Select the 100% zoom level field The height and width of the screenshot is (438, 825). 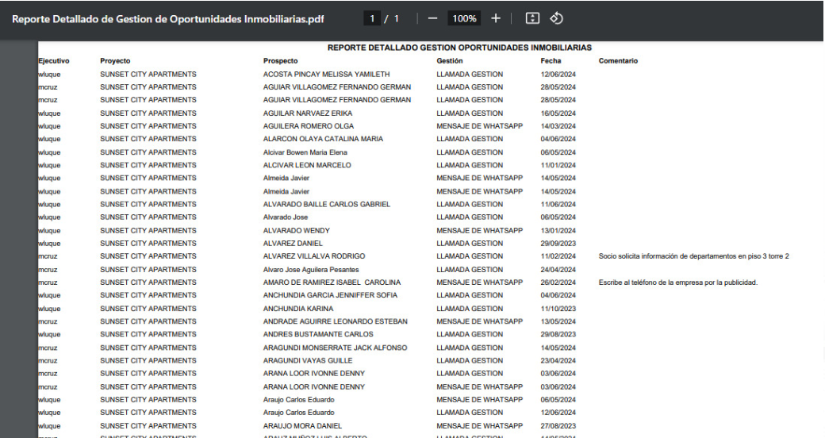pyautogui.click(x=464, y=18)
